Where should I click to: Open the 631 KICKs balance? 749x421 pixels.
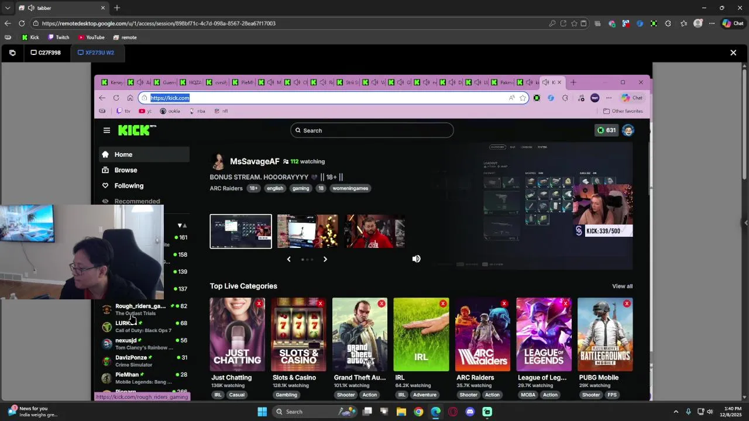[606, 130]
